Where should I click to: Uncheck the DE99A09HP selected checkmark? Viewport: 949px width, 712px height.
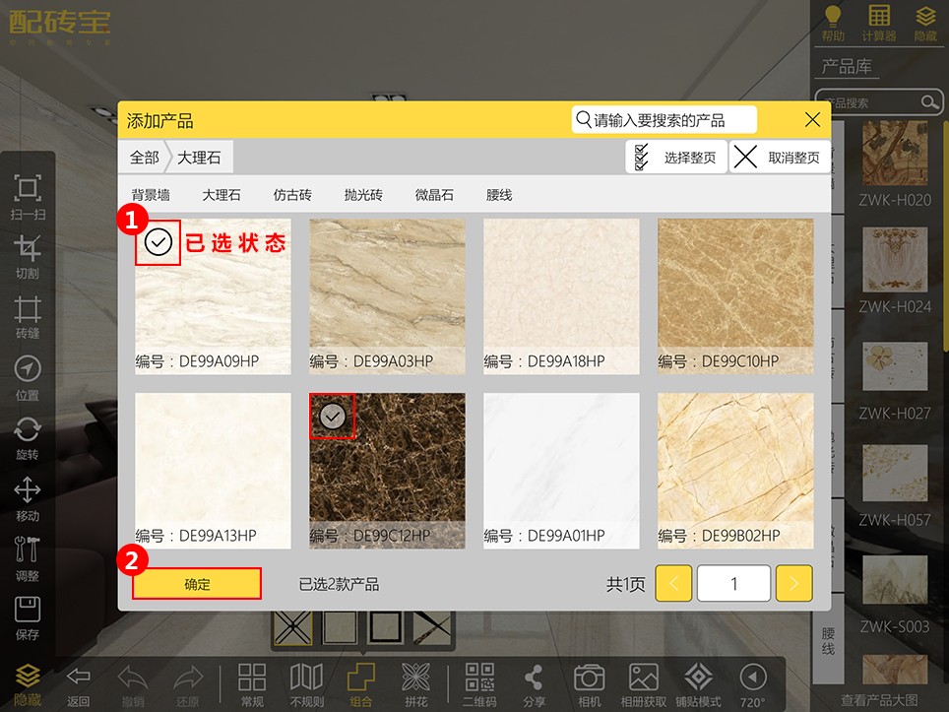(x=158, y=242)
